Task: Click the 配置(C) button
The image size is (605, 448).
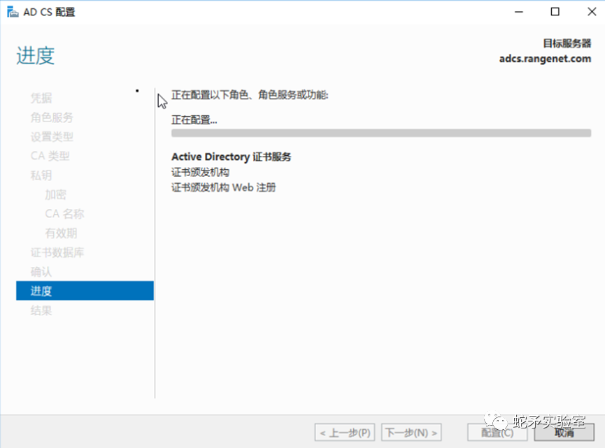Action: point(497,433)
